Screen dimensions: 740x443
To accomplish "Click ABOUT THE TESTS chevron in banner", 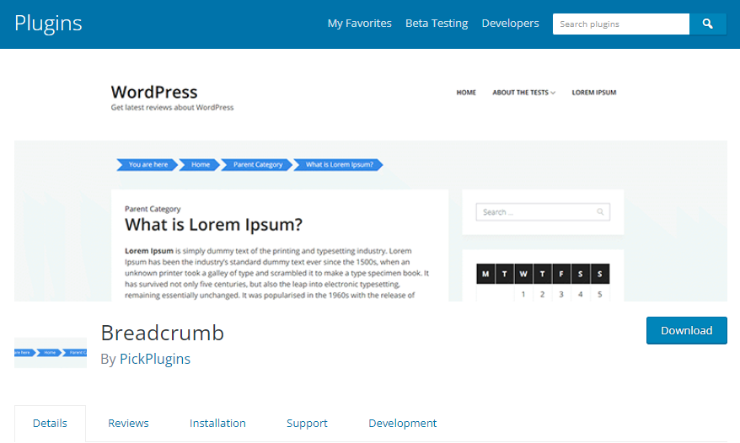I will (553, 93).
